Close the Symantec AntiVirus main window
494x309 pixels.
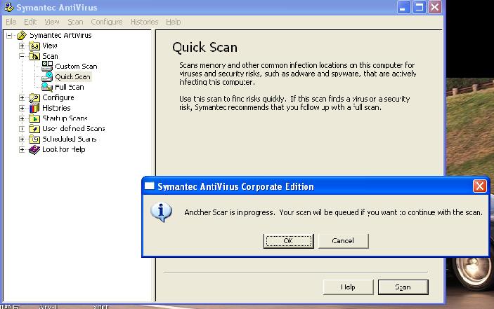tap(435, 7)
